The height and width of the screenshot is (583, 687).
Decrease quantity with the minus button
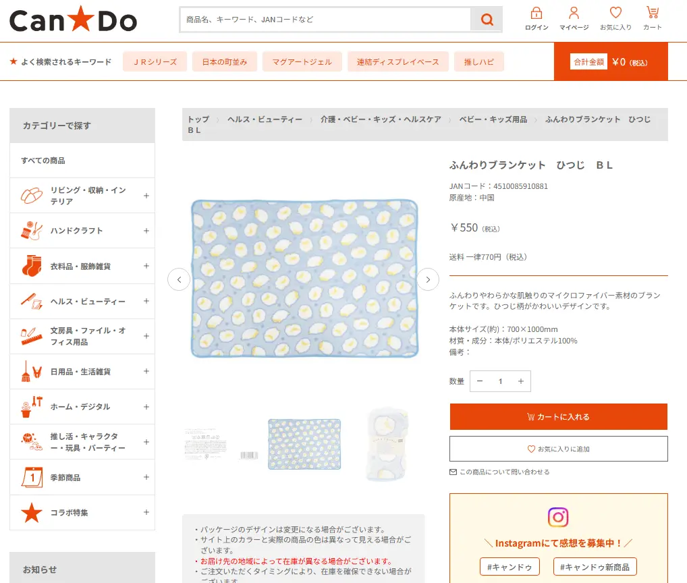coord(480,381)
